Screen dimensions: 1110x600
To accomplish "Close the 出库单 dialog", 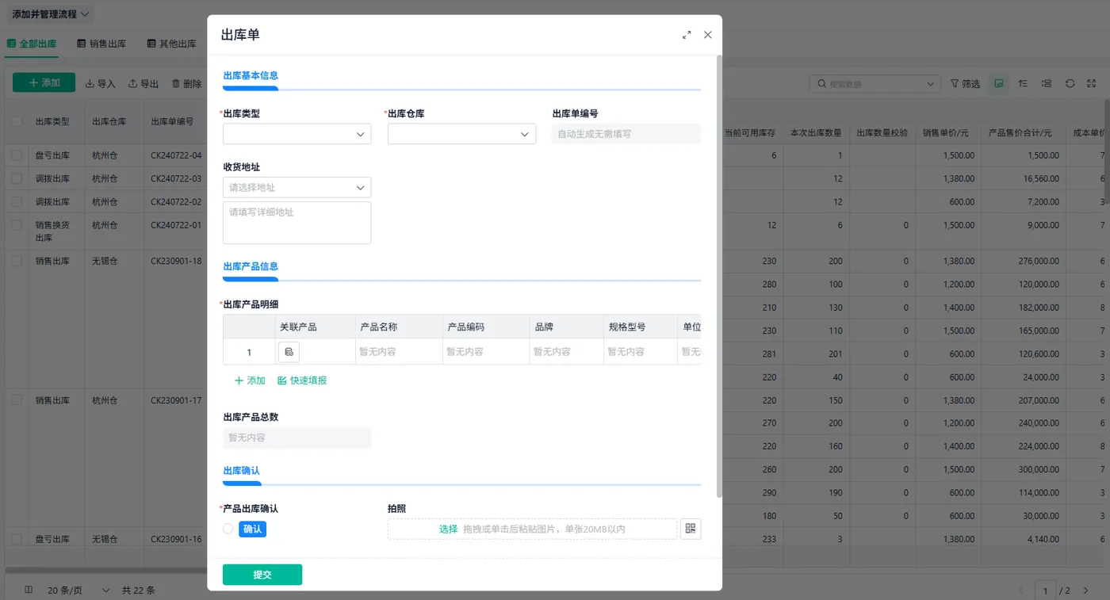I will 708,35.
